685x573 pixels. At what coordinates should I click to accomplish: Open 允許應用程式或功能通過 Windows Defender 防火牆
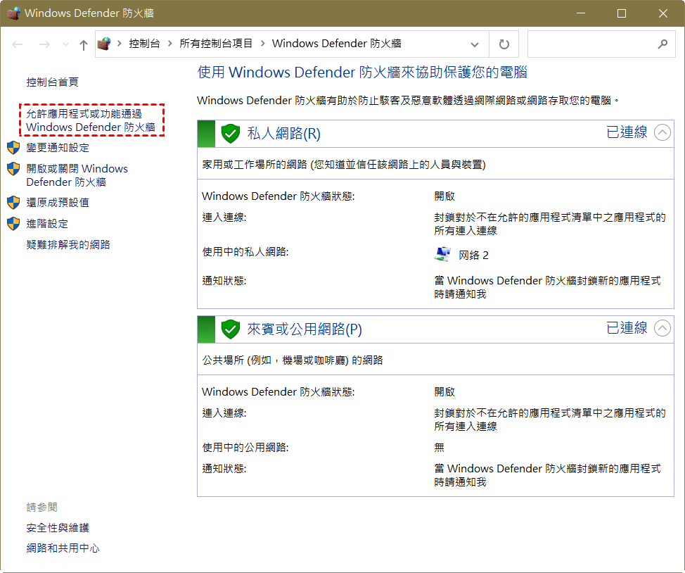[90, 120]
